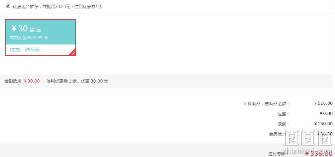
Task: Click the -¥150.00 cashback amount
Action: 322,124
